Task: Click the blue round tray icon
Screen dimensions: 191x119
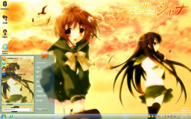Action: (x=168, y=116)
